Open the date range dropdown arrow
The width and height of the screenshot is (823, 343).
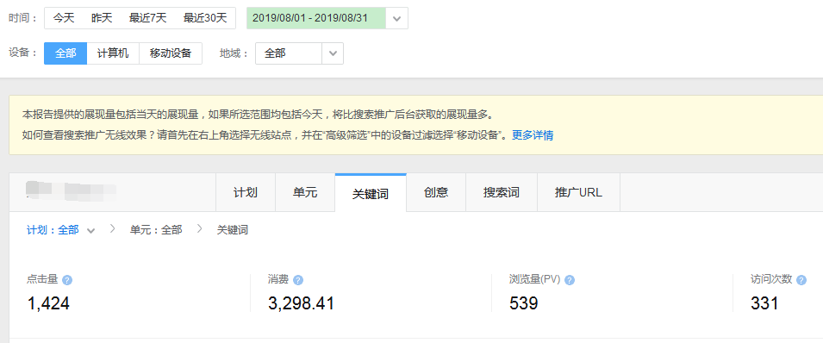(x=397, y=18)
